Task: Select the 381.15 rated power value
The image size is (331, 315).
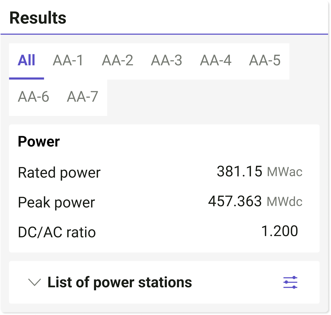Action: point(240,172)
